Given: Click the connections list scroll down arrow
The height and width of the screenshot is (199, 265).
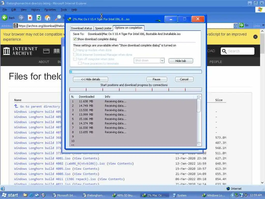Looking at the screenshot, I should pyautogui.click(x=199, y=144).
